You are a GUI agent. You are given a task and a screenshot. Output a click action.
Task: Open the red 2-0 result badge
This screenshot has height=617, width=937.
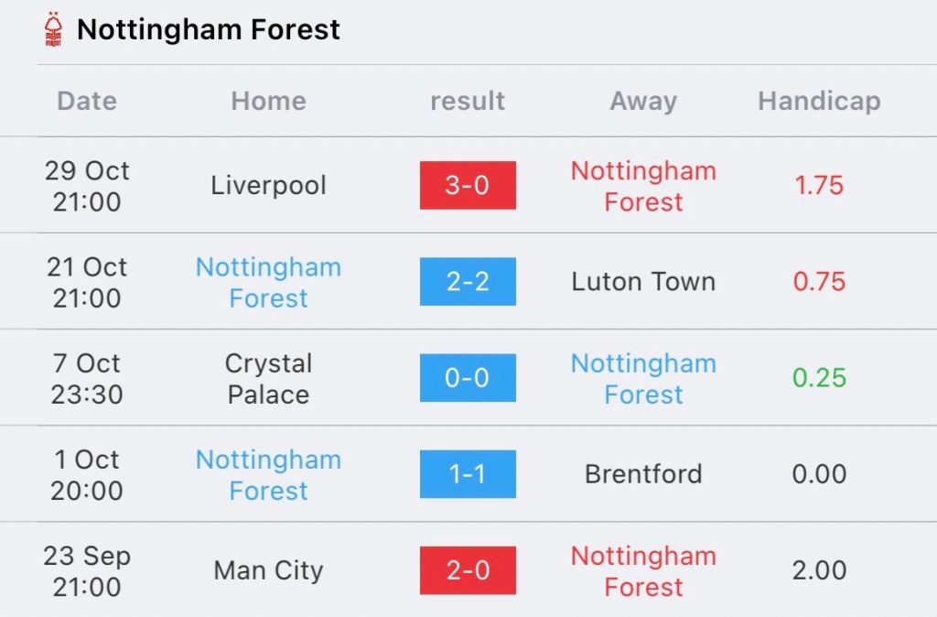click(468, 570)
